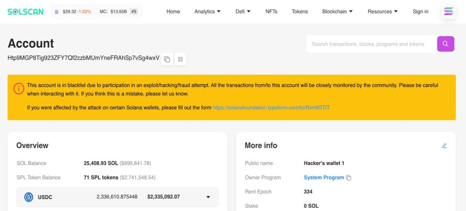
Task: Open the System Program link
Action: (x=324, y=178)
